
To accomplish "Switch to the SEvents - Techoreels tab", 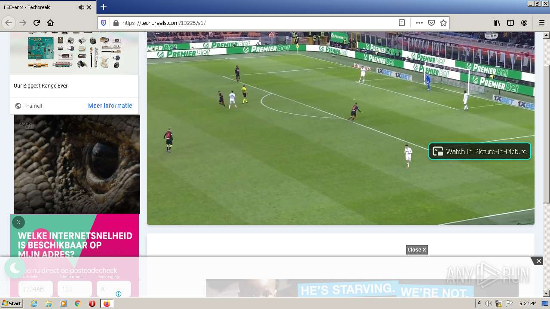I will coord(48,7).
